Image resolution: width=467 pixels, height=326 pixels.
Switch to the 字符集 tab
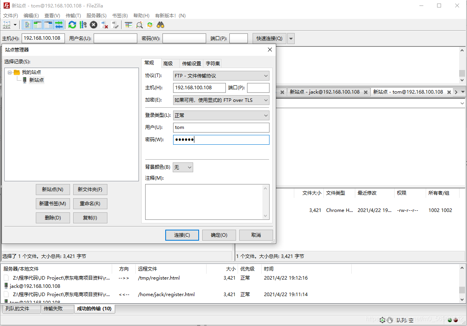click(x=213, y=63)
